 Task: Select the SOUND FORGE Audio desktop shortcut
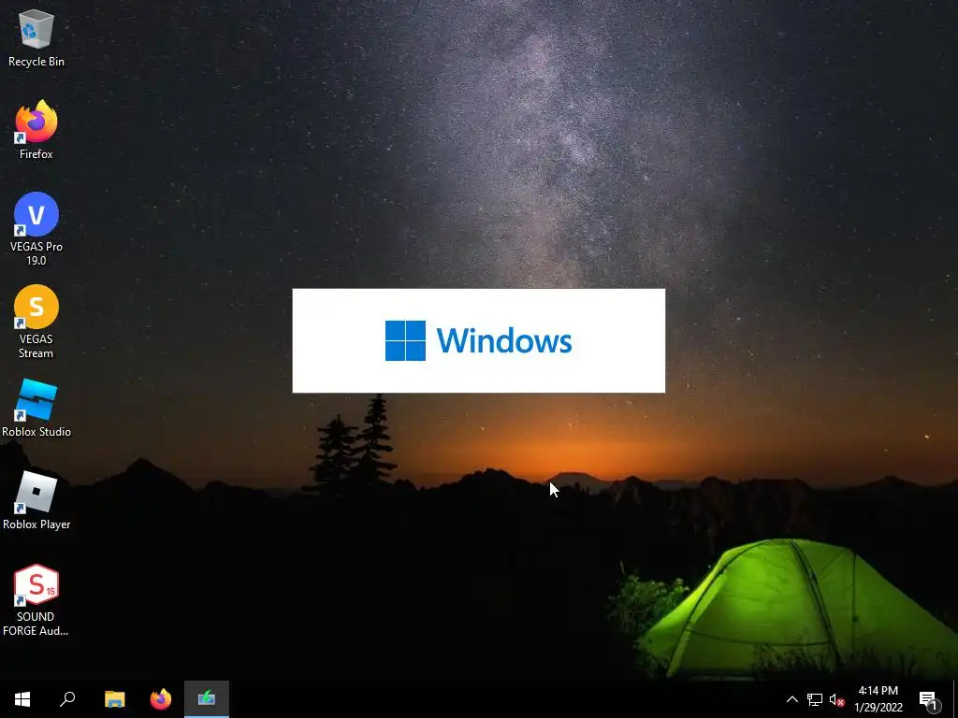(x=36, y=600)
